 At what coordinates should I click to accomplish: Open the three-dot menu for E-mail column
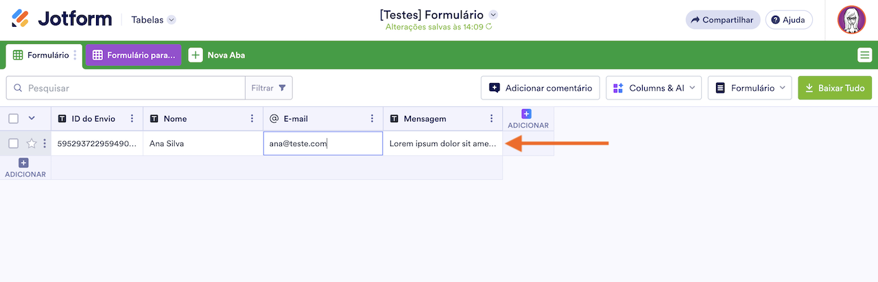[372, 119]
